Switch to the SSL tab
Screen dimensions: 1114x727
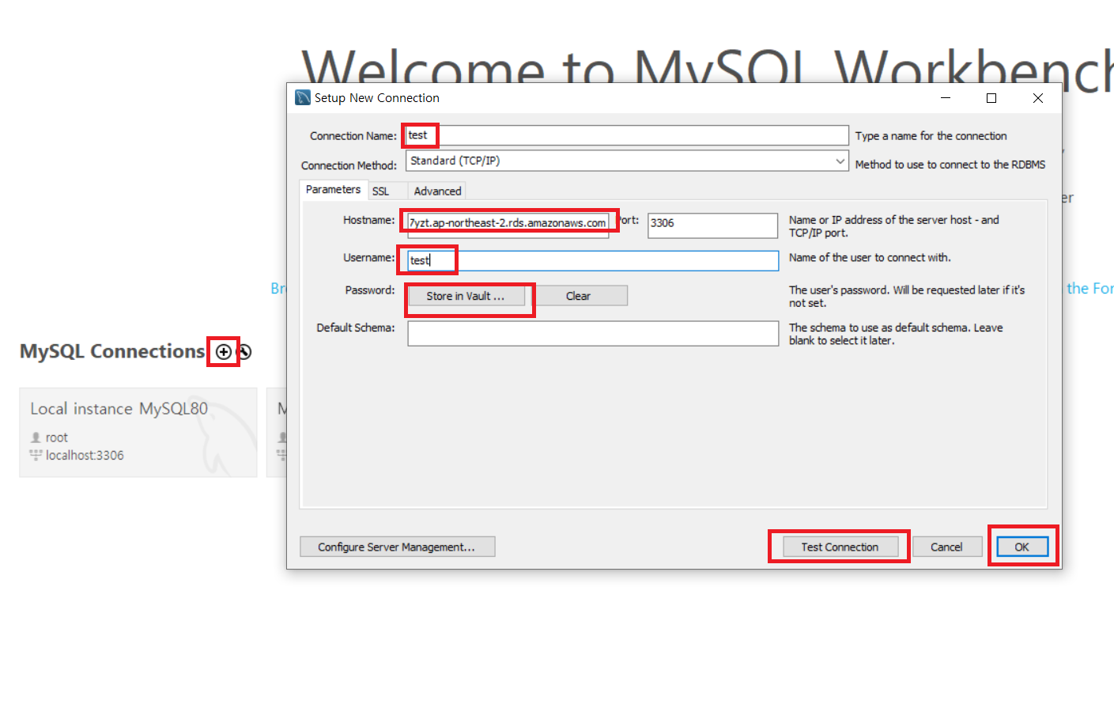[x=381, y=191]
